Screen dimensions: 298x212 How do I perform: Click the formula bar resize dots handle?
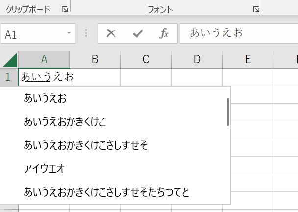coord(86,33)
